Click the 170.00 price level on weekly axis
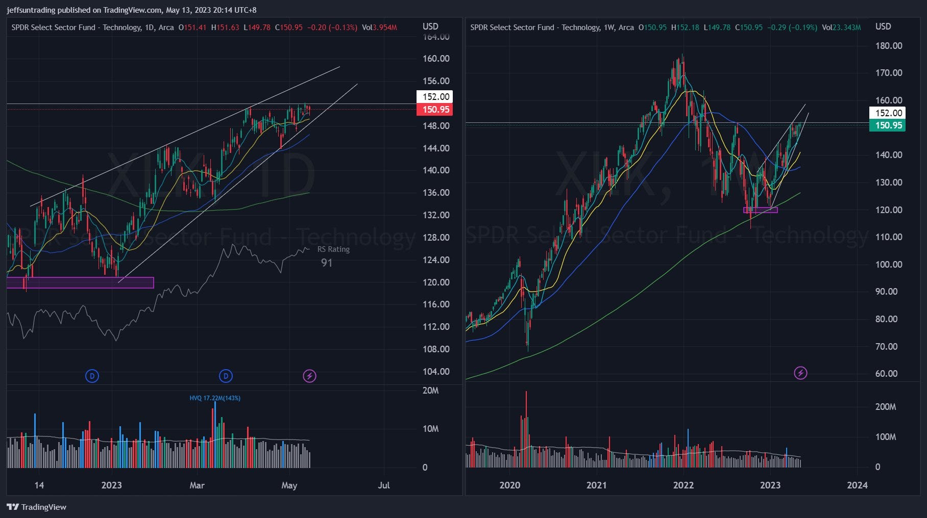The height and width of the screenshot is (518, 927). point(889,73)
